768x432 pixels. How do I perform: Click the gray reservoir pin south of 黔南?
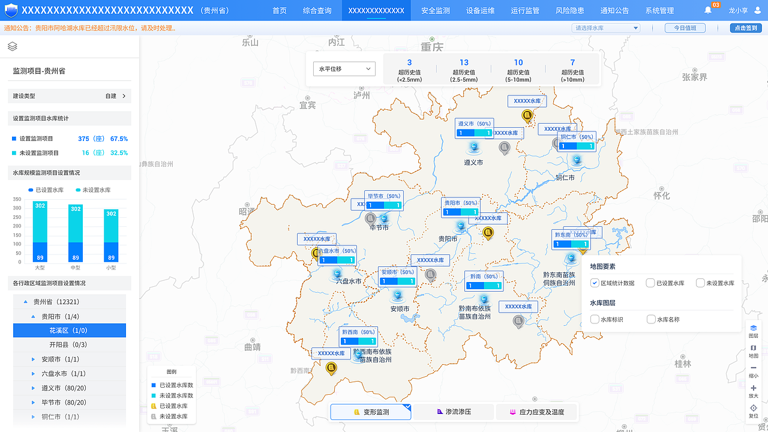518,321
